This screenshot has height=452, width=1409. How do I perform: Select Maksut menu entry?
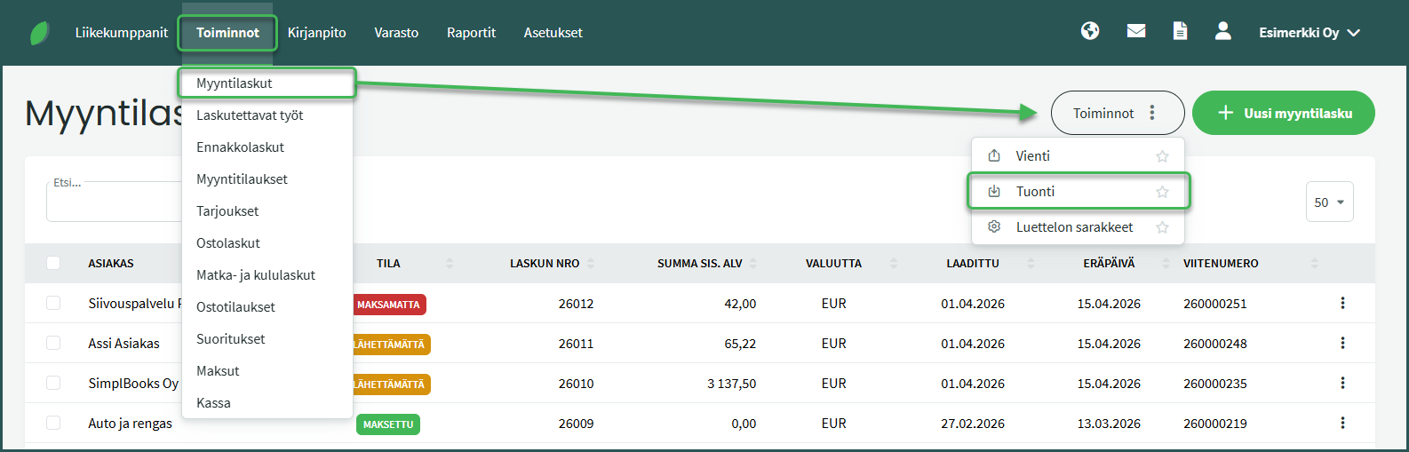[267, 371]
